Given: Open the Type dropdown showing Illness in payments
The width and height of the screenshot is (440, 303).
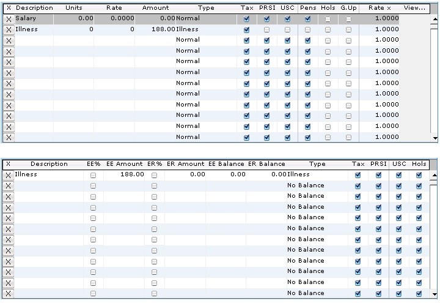Looking at the screenshot, I should (x=206, y=29).
